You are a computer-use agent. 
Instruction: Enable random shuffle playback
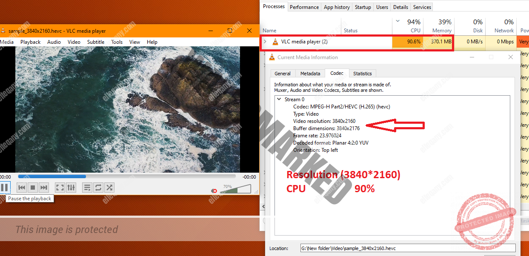pyautogui.click(x=110, y=187)
